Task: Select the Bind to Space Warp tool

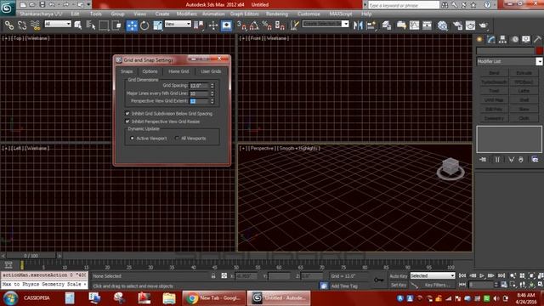Action: (x=35, y=25)
